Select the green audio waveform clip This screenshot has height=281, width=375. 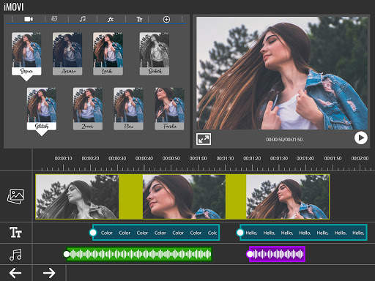click(139, 254)
